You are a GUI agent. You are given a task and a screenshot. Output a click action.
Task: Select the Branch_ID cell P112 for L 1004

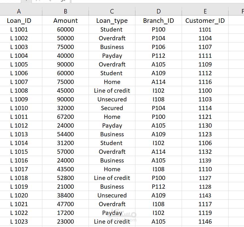(x=159, y=55)
